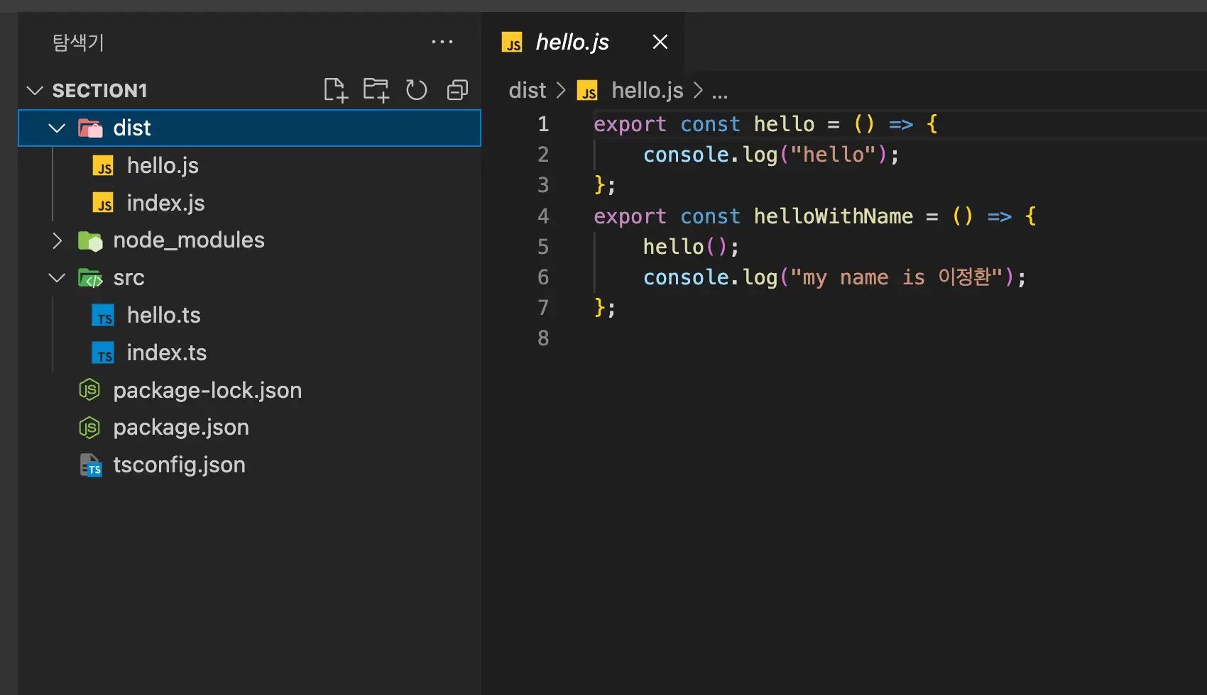The width and height of the screenshot is (1207, 695).
Task: Refresh the explorer file tree
Action: tap(416, 90)
